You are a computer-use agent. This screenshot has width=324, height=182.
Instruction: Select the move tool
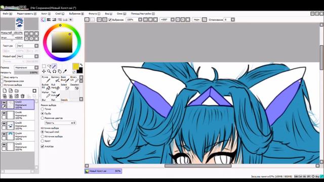click(x=44, y=71)
